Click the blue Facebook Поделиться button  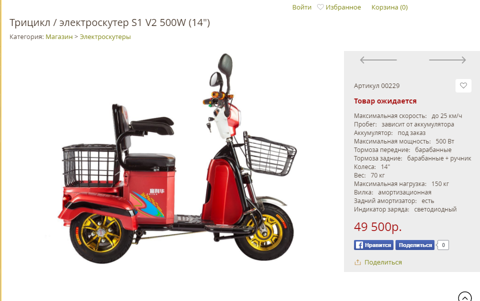click(x=415, y=245)
